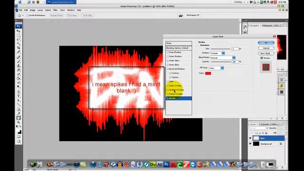Toggle Scroll All Windows checkbox
Screen dimensions: 304x171
28,15
